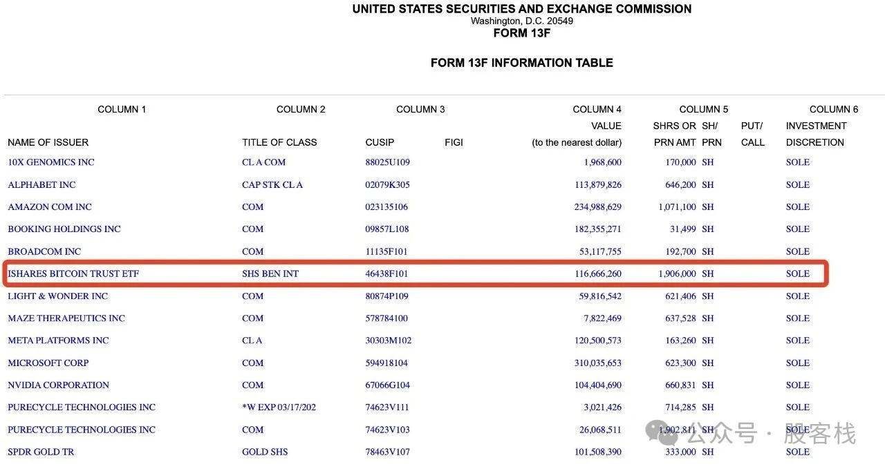Screen dimensions: 885x469
Task: Click the CUSIP column header
Action: pyautogui.click(x=380, y=142)
